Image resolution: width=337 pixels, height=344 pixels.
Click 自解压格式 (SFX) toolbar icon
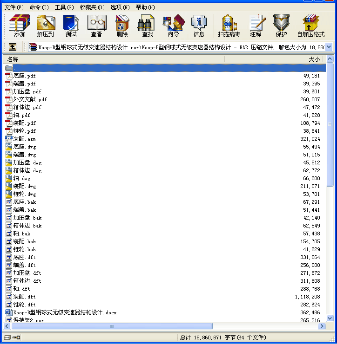click(310, 26)
